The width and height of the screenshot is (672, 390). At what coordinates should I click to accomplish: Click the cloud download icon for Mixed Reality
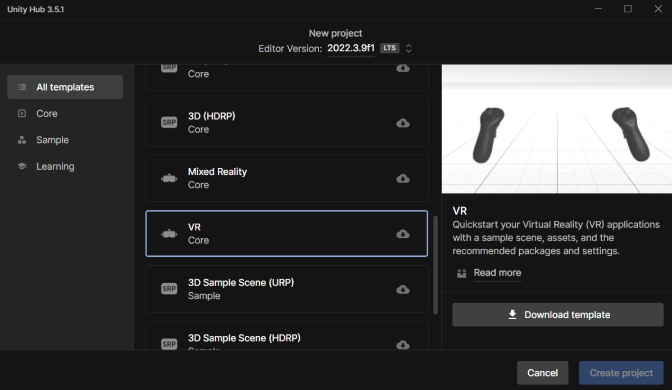[x=403, y=178]
